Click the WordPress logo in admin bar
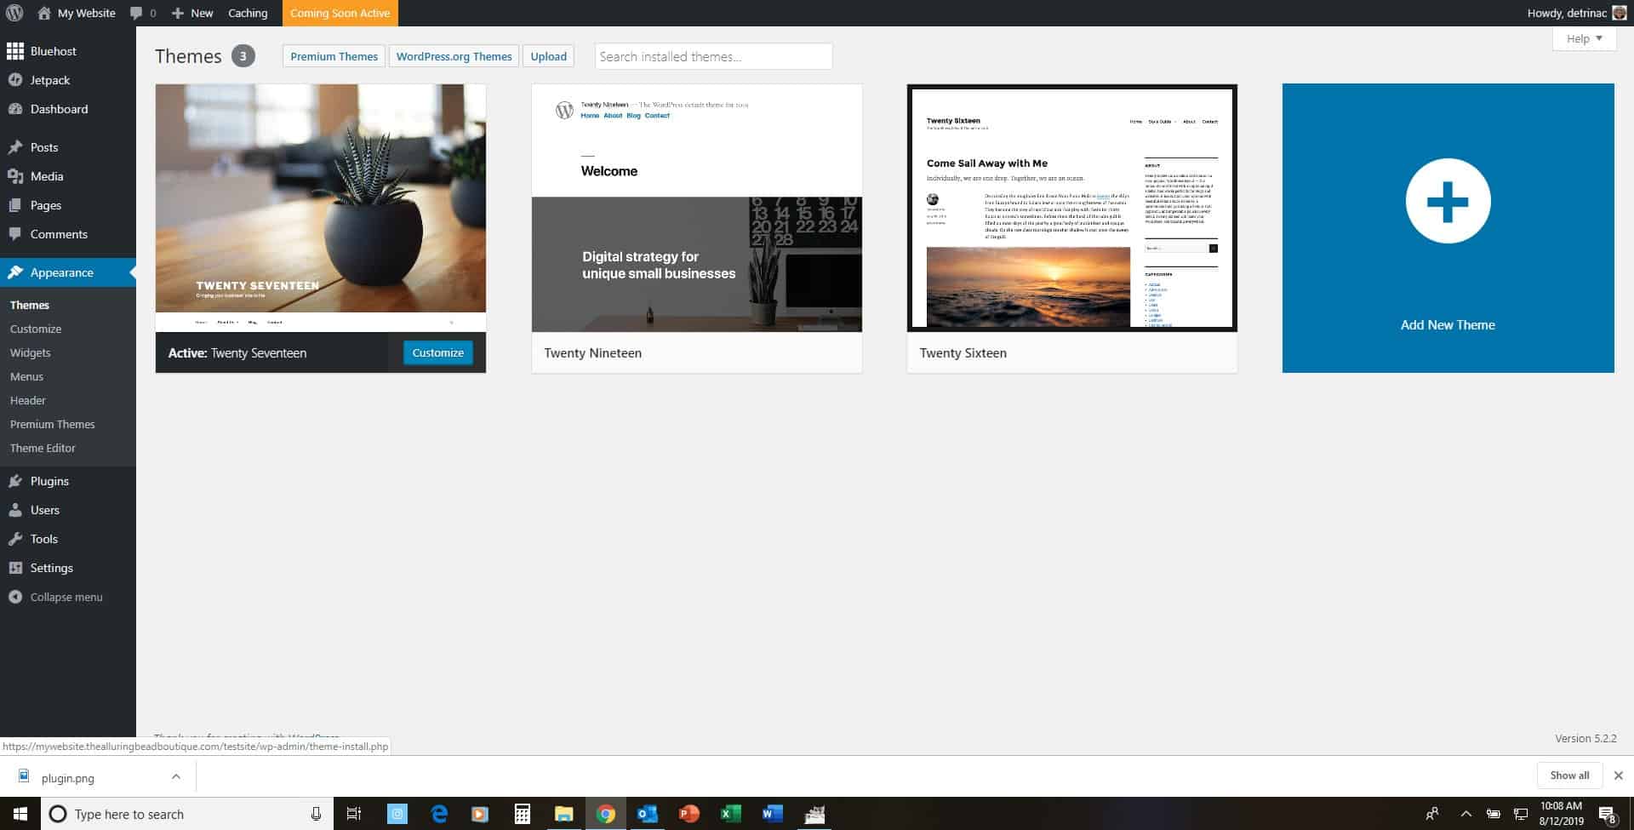The image size is (1634, 830). point(15,13)
